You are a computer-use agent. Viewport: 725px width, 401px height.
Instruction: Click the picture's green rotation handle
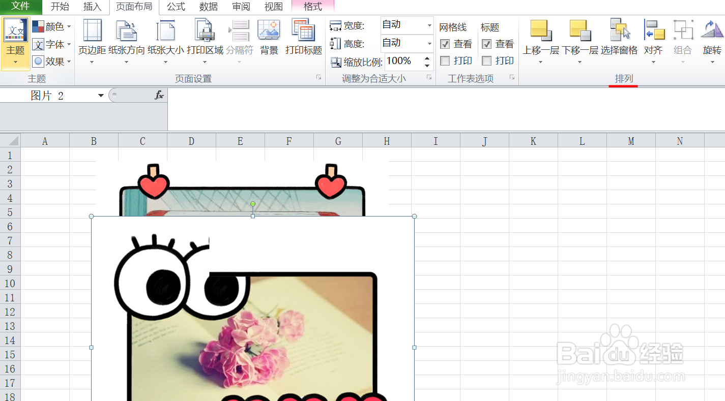pos(253,204)
